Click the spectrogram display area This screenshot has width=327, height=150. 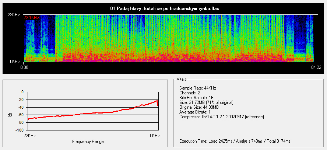coord(169,39)
